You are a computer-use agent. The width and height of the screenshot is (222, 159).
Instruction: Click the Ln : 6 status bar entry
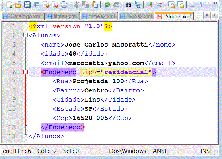click(24, 151)
